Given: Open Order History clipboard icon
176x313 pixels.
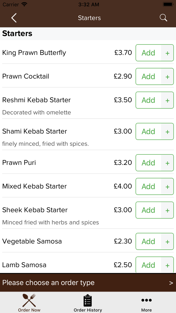Looking at the screenshot, I should point(88,300).
